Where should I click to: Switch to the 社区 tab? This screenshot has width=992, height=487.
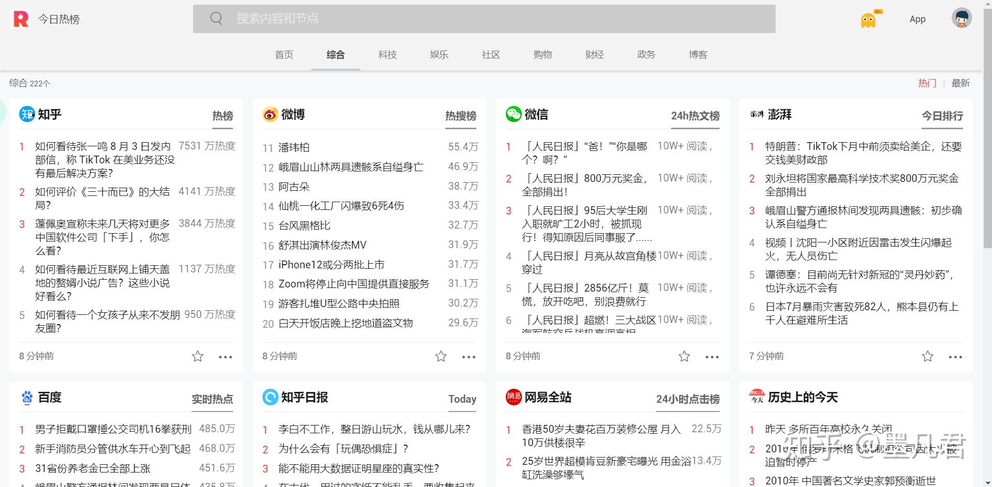click(491, 54)
